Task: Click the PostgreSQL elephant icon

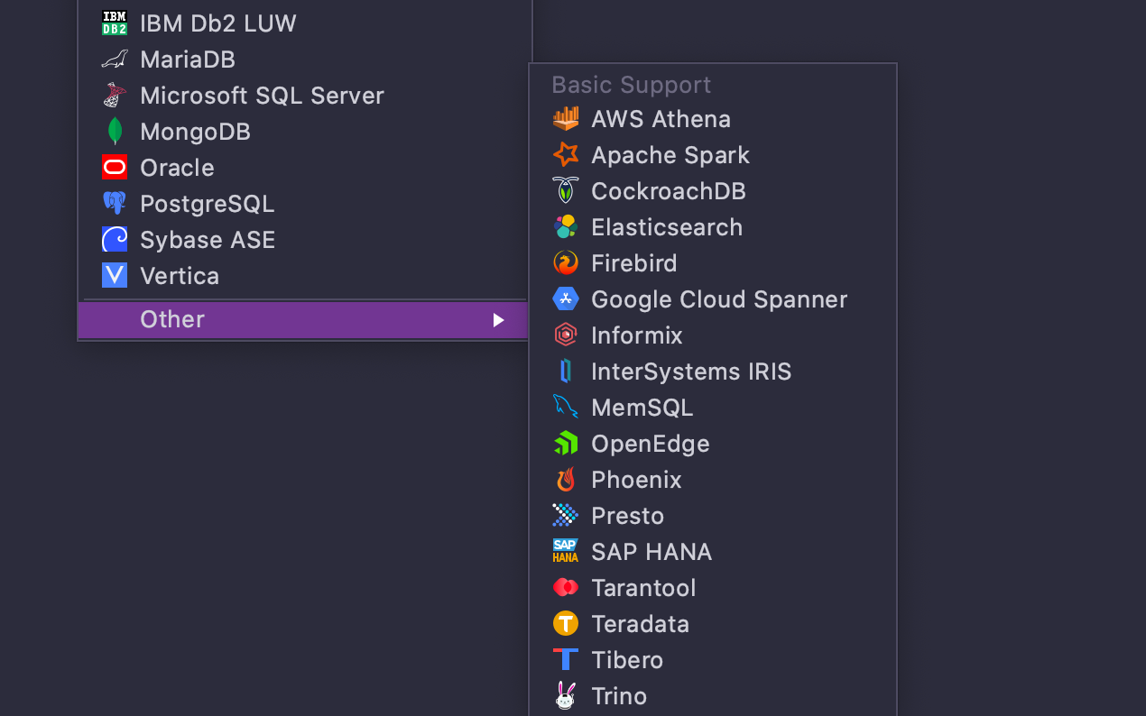Action: tap(115, 204)
